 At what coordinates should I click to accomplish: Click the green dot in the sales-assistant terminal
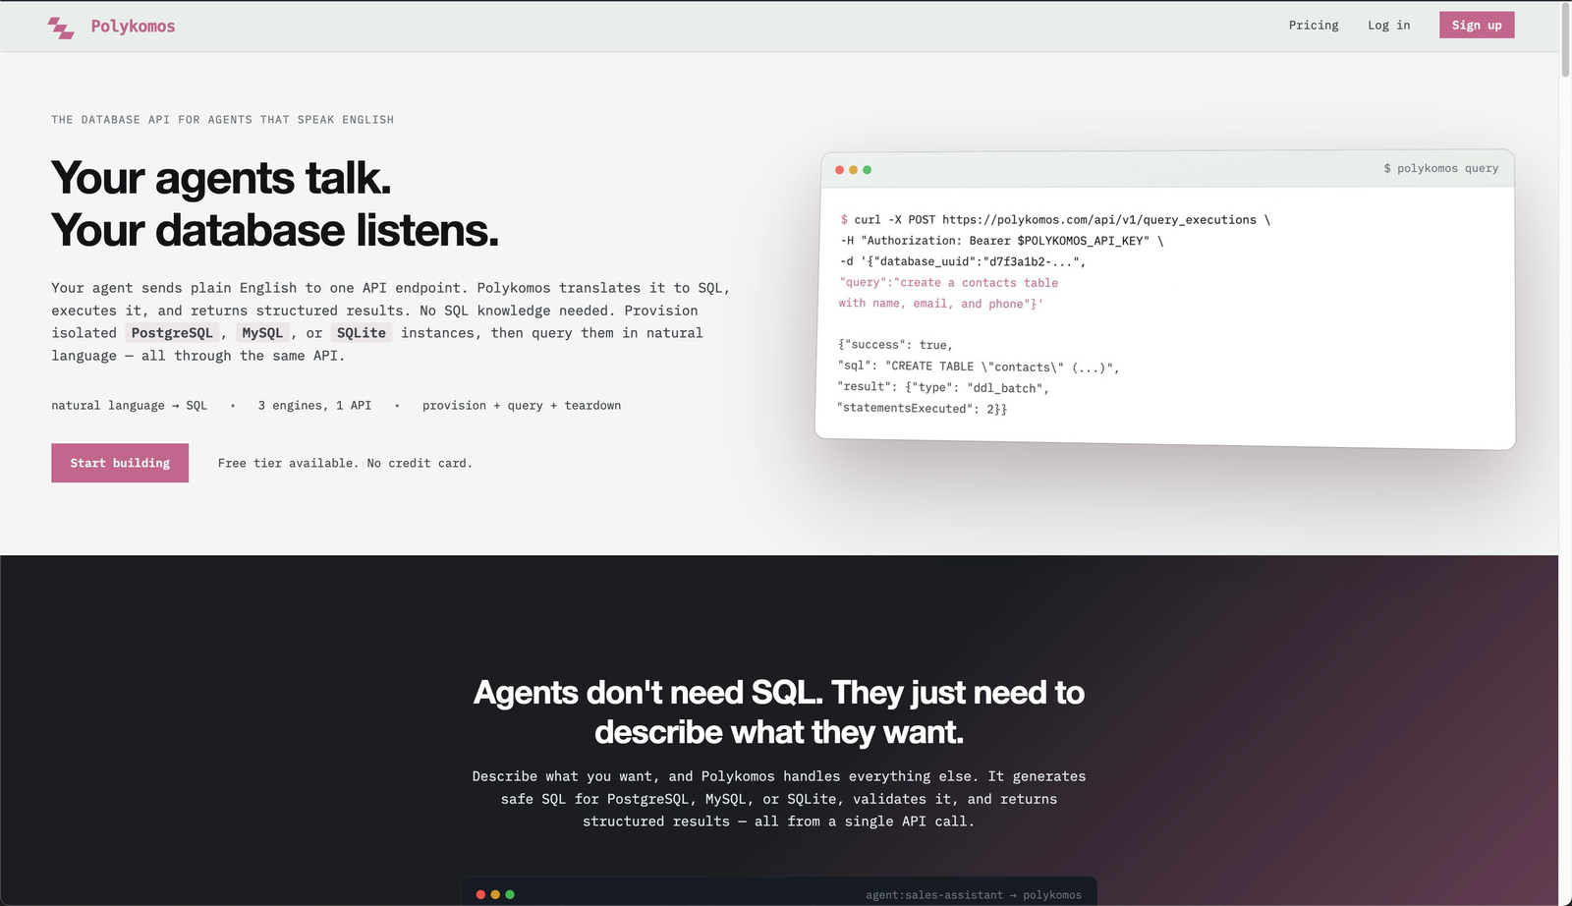(510, 894)
